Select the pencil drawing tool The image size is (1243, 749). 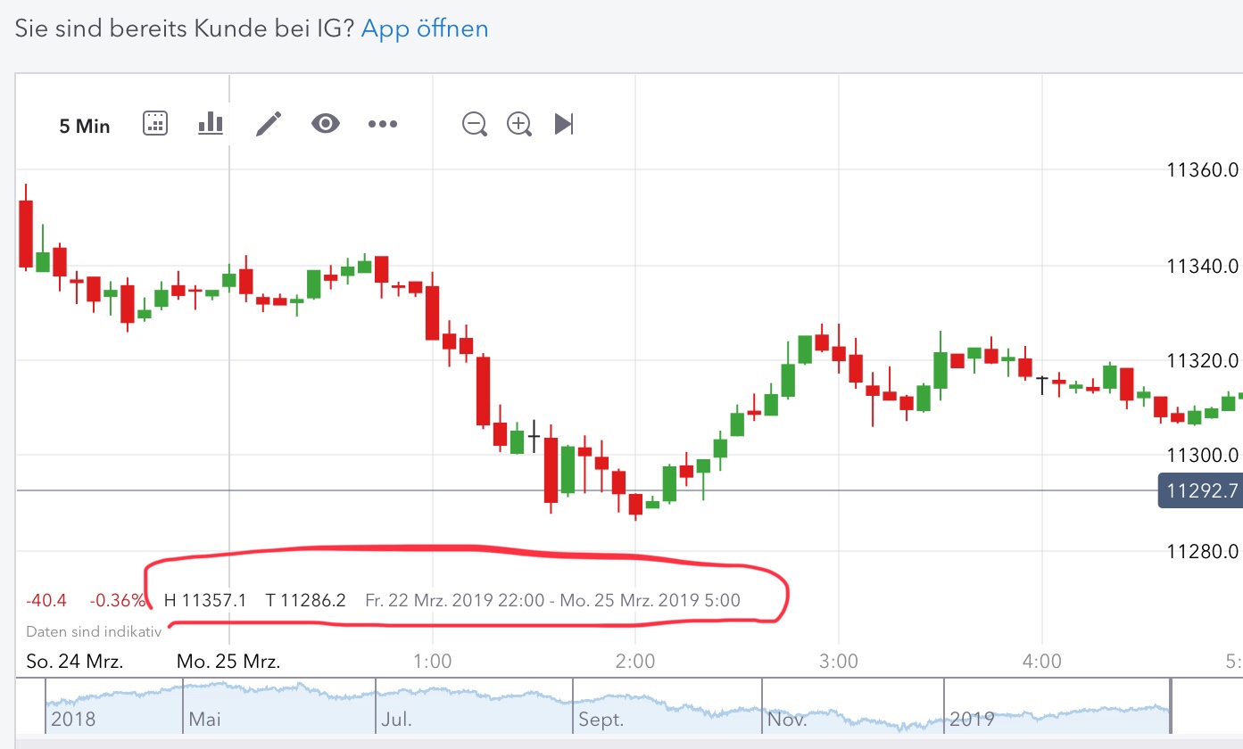pyautogui.click(x=269, y=124)
